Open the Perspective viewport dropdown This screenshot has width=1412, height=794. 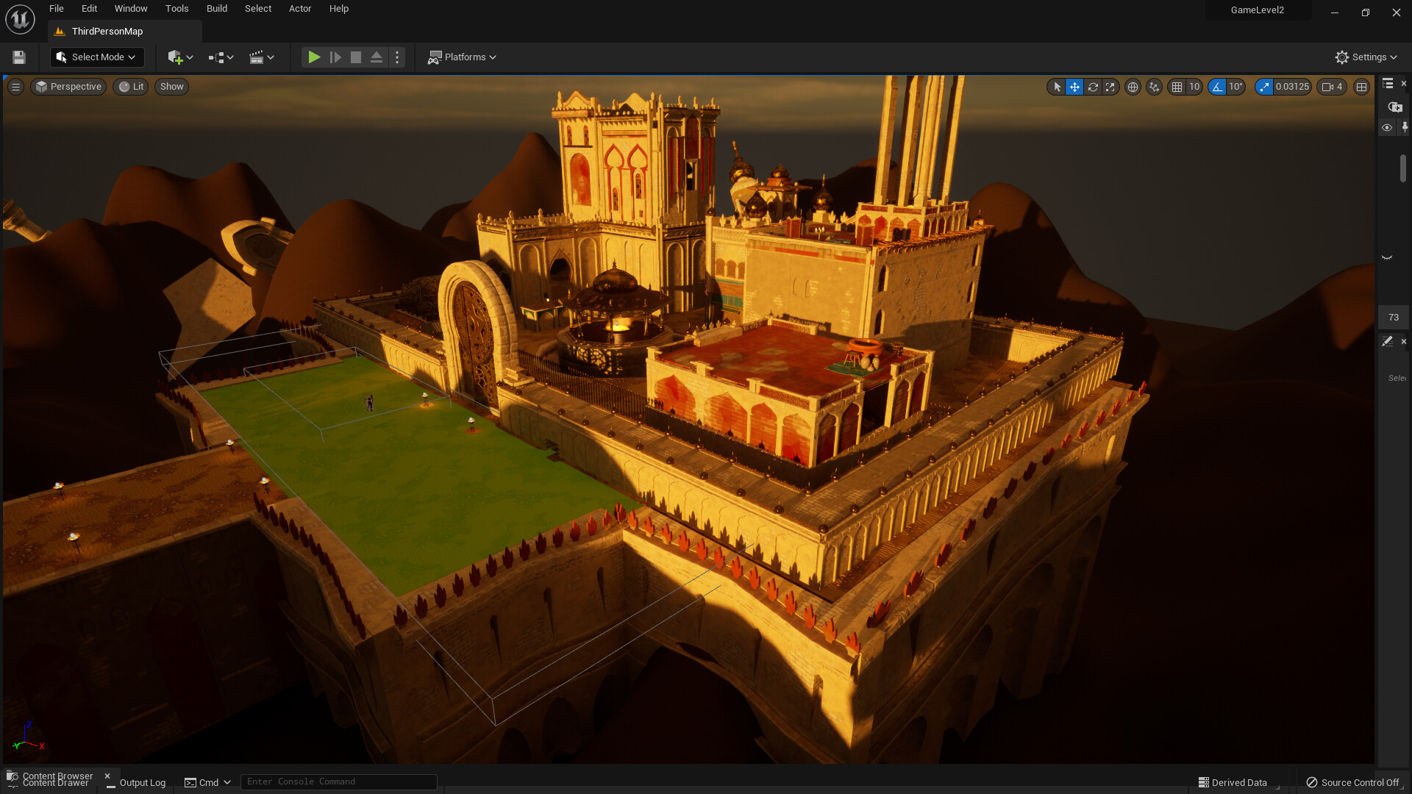click(x=68, y=87)
